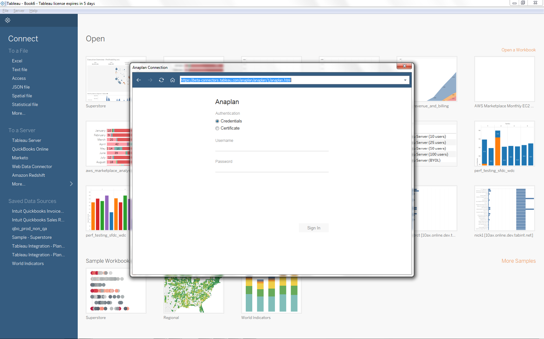This screenshot has width=544, height=339.
Task: Connect to an Excel file
Action: point(17,61)
